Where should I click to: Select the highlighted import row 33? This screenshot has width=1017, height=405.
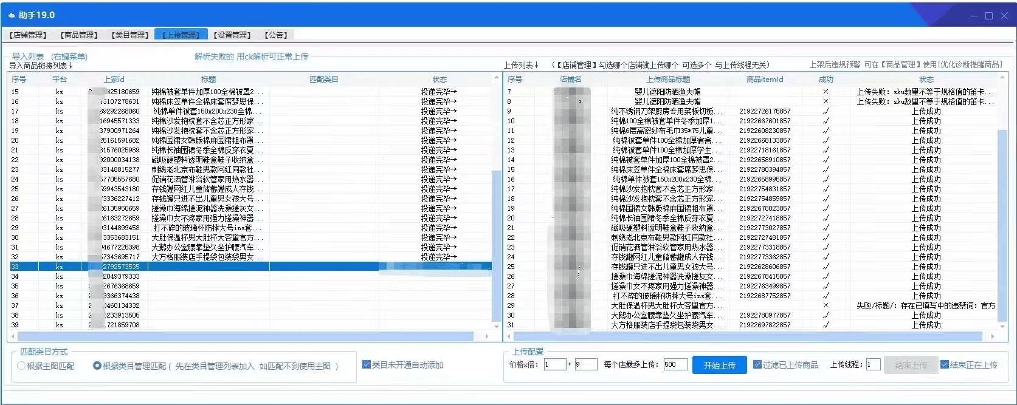coord(250,267)
